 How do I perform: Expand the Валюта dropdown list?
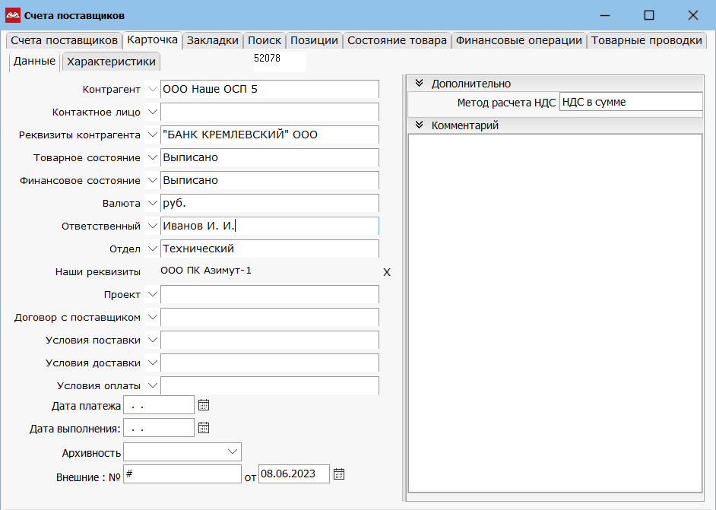click(151, 204)
